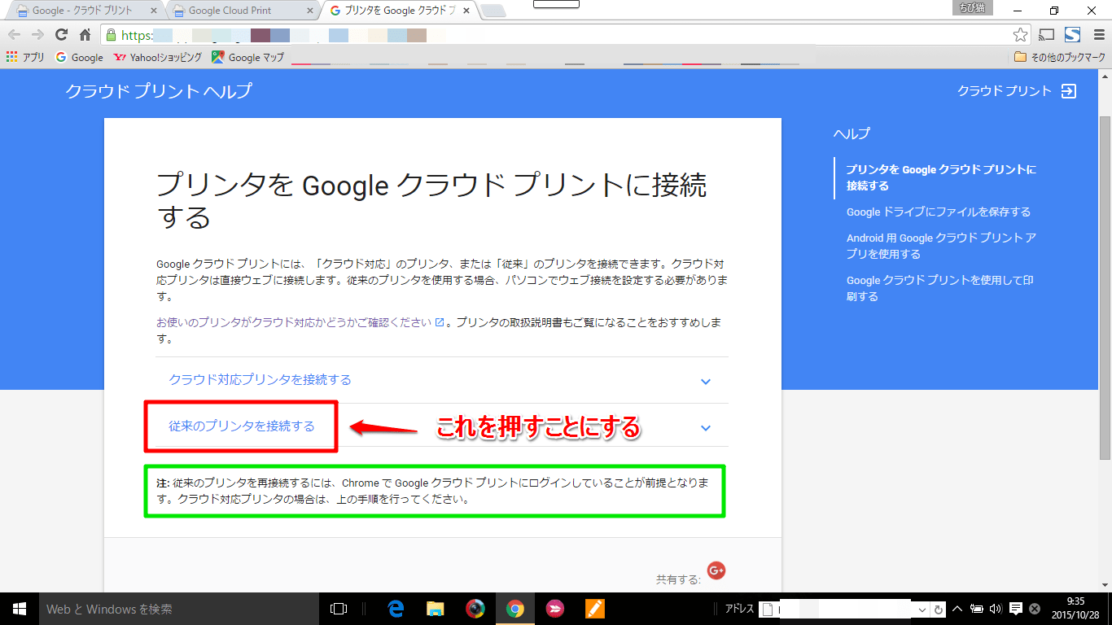Bookmark this page with the star icon
The image size is (1112, 625).
tap(1020, 35)
